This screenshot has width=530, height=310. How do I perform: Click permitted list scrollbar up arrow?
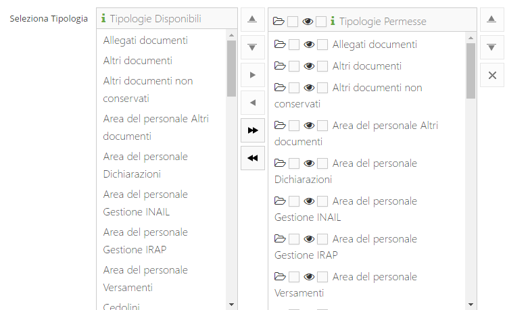click(x=471, y=38)
